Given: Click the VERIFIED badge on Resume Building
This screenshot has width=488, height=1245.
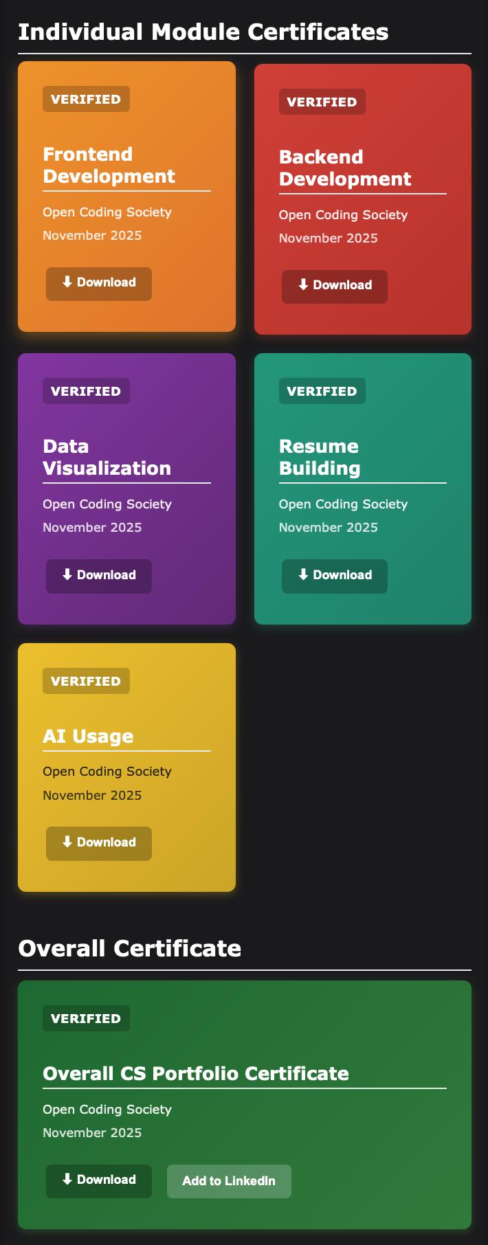Looking at the screenshot, I should 322,390.
